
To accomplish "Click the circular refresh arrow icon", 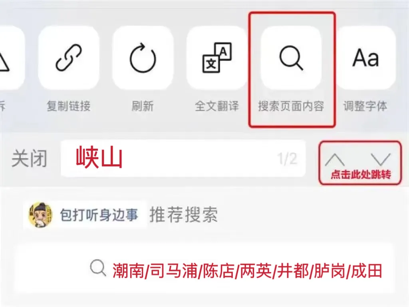I will click(x=143, y=58).
